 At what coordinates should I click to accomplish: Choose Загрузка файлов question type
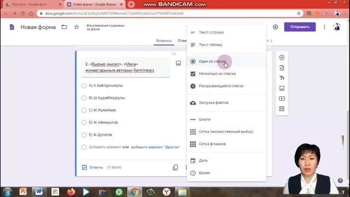tap(226, 103)
